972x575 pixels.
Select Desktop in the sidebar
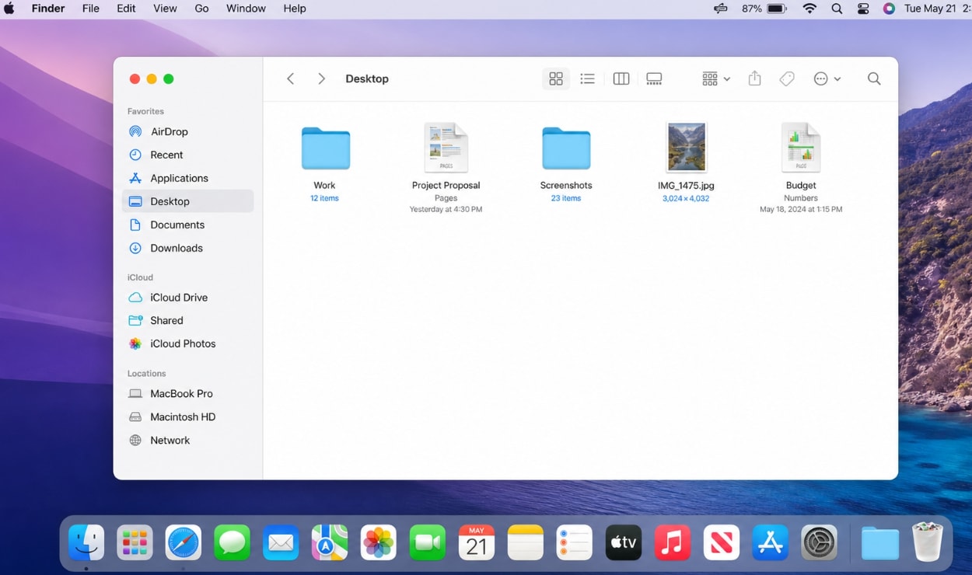tap(187, 201)
